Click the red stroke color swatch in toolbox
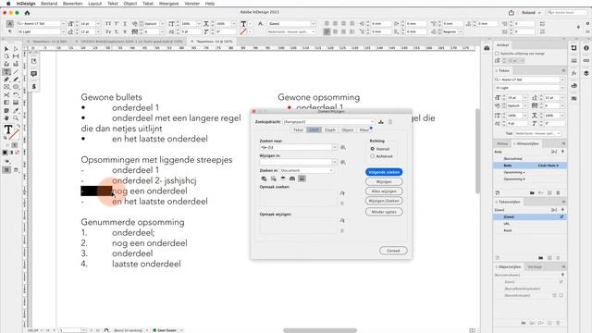This screenshot has height=333, width=592. point(14,134)
